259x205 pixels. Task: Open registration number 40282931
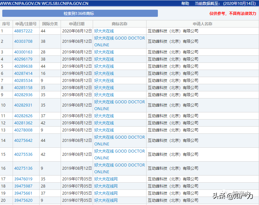(x=23, y=105)
